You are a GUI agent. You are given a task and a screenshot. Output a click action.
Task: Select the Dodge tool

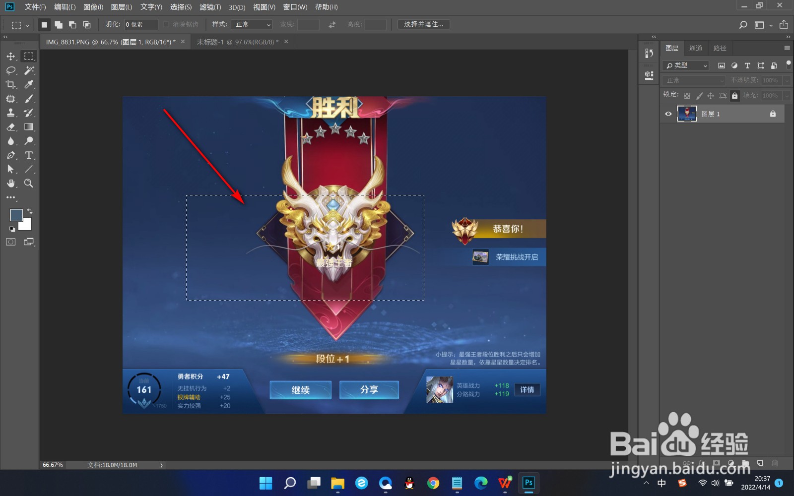29,141
